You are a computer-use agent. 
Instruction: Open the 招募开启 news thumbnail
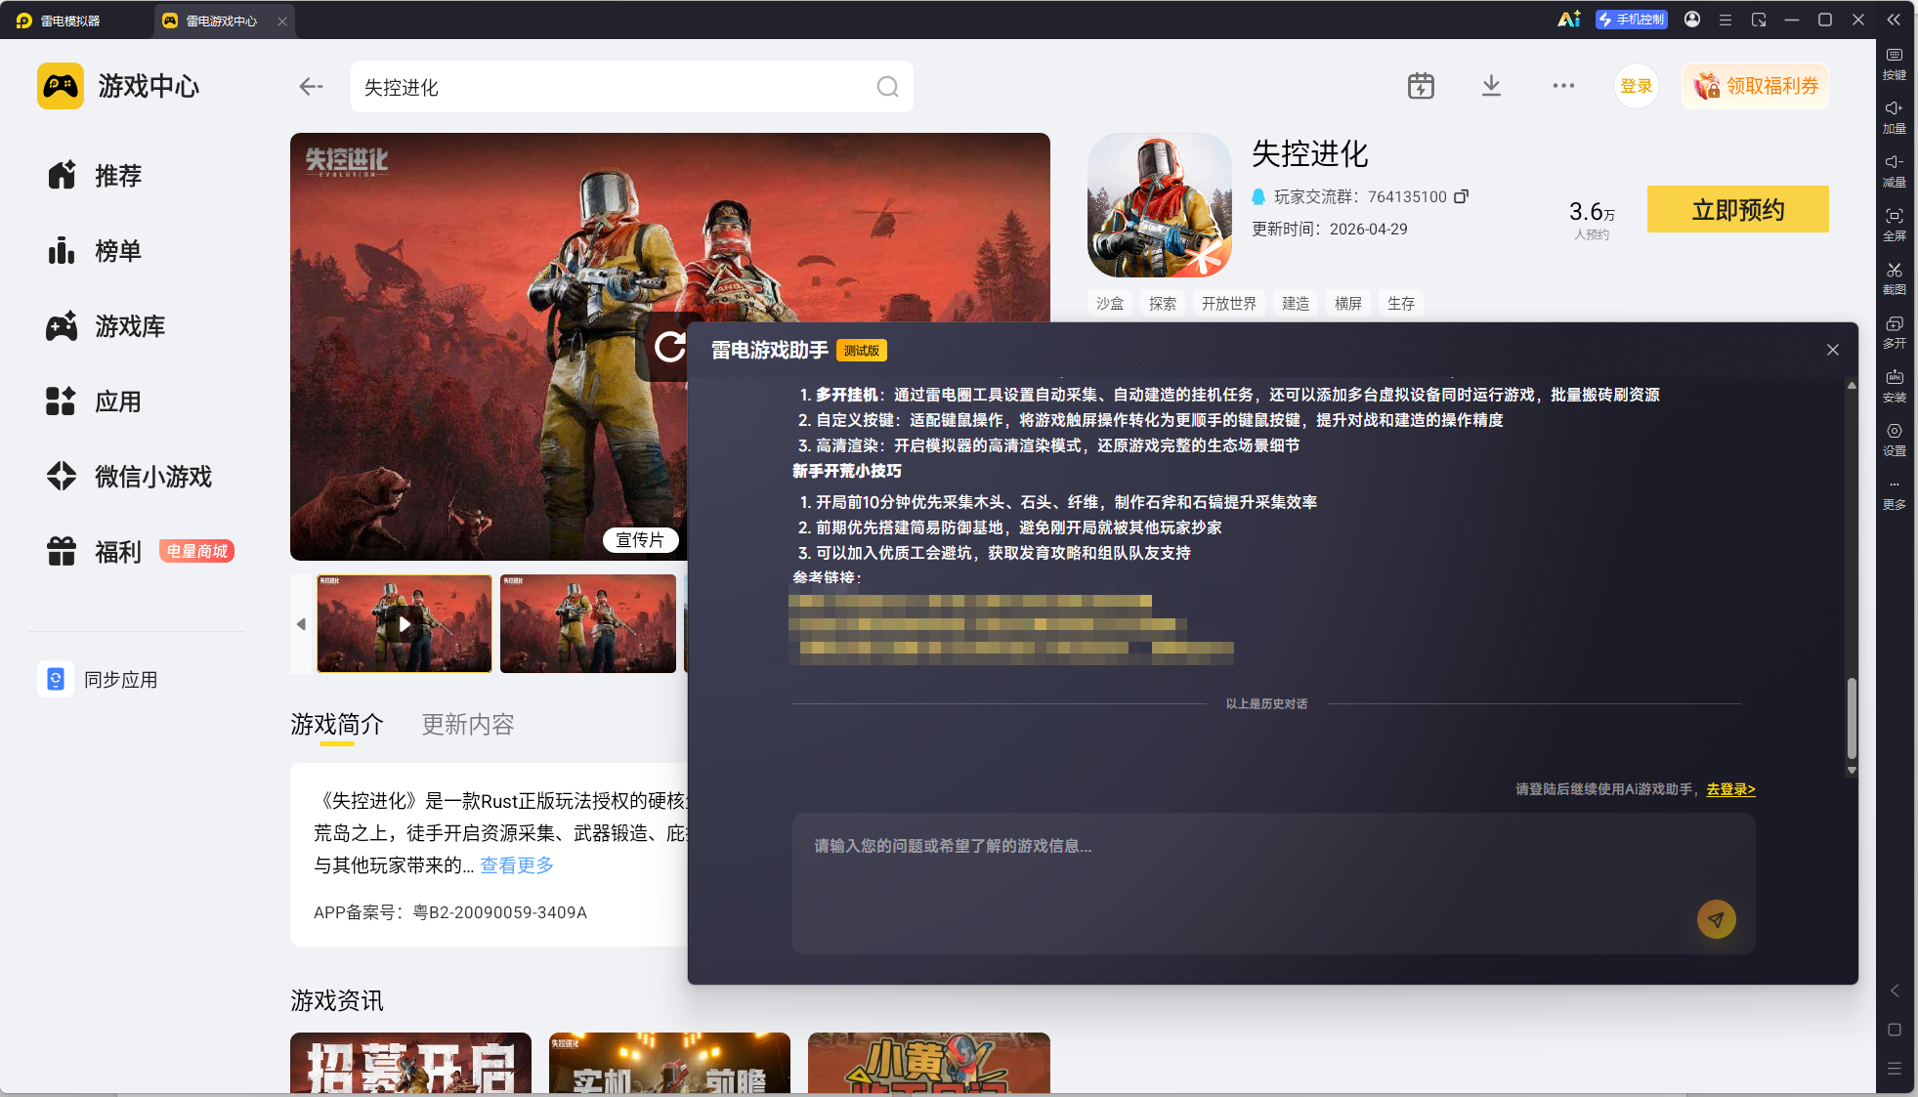[x=410, y=1063]
